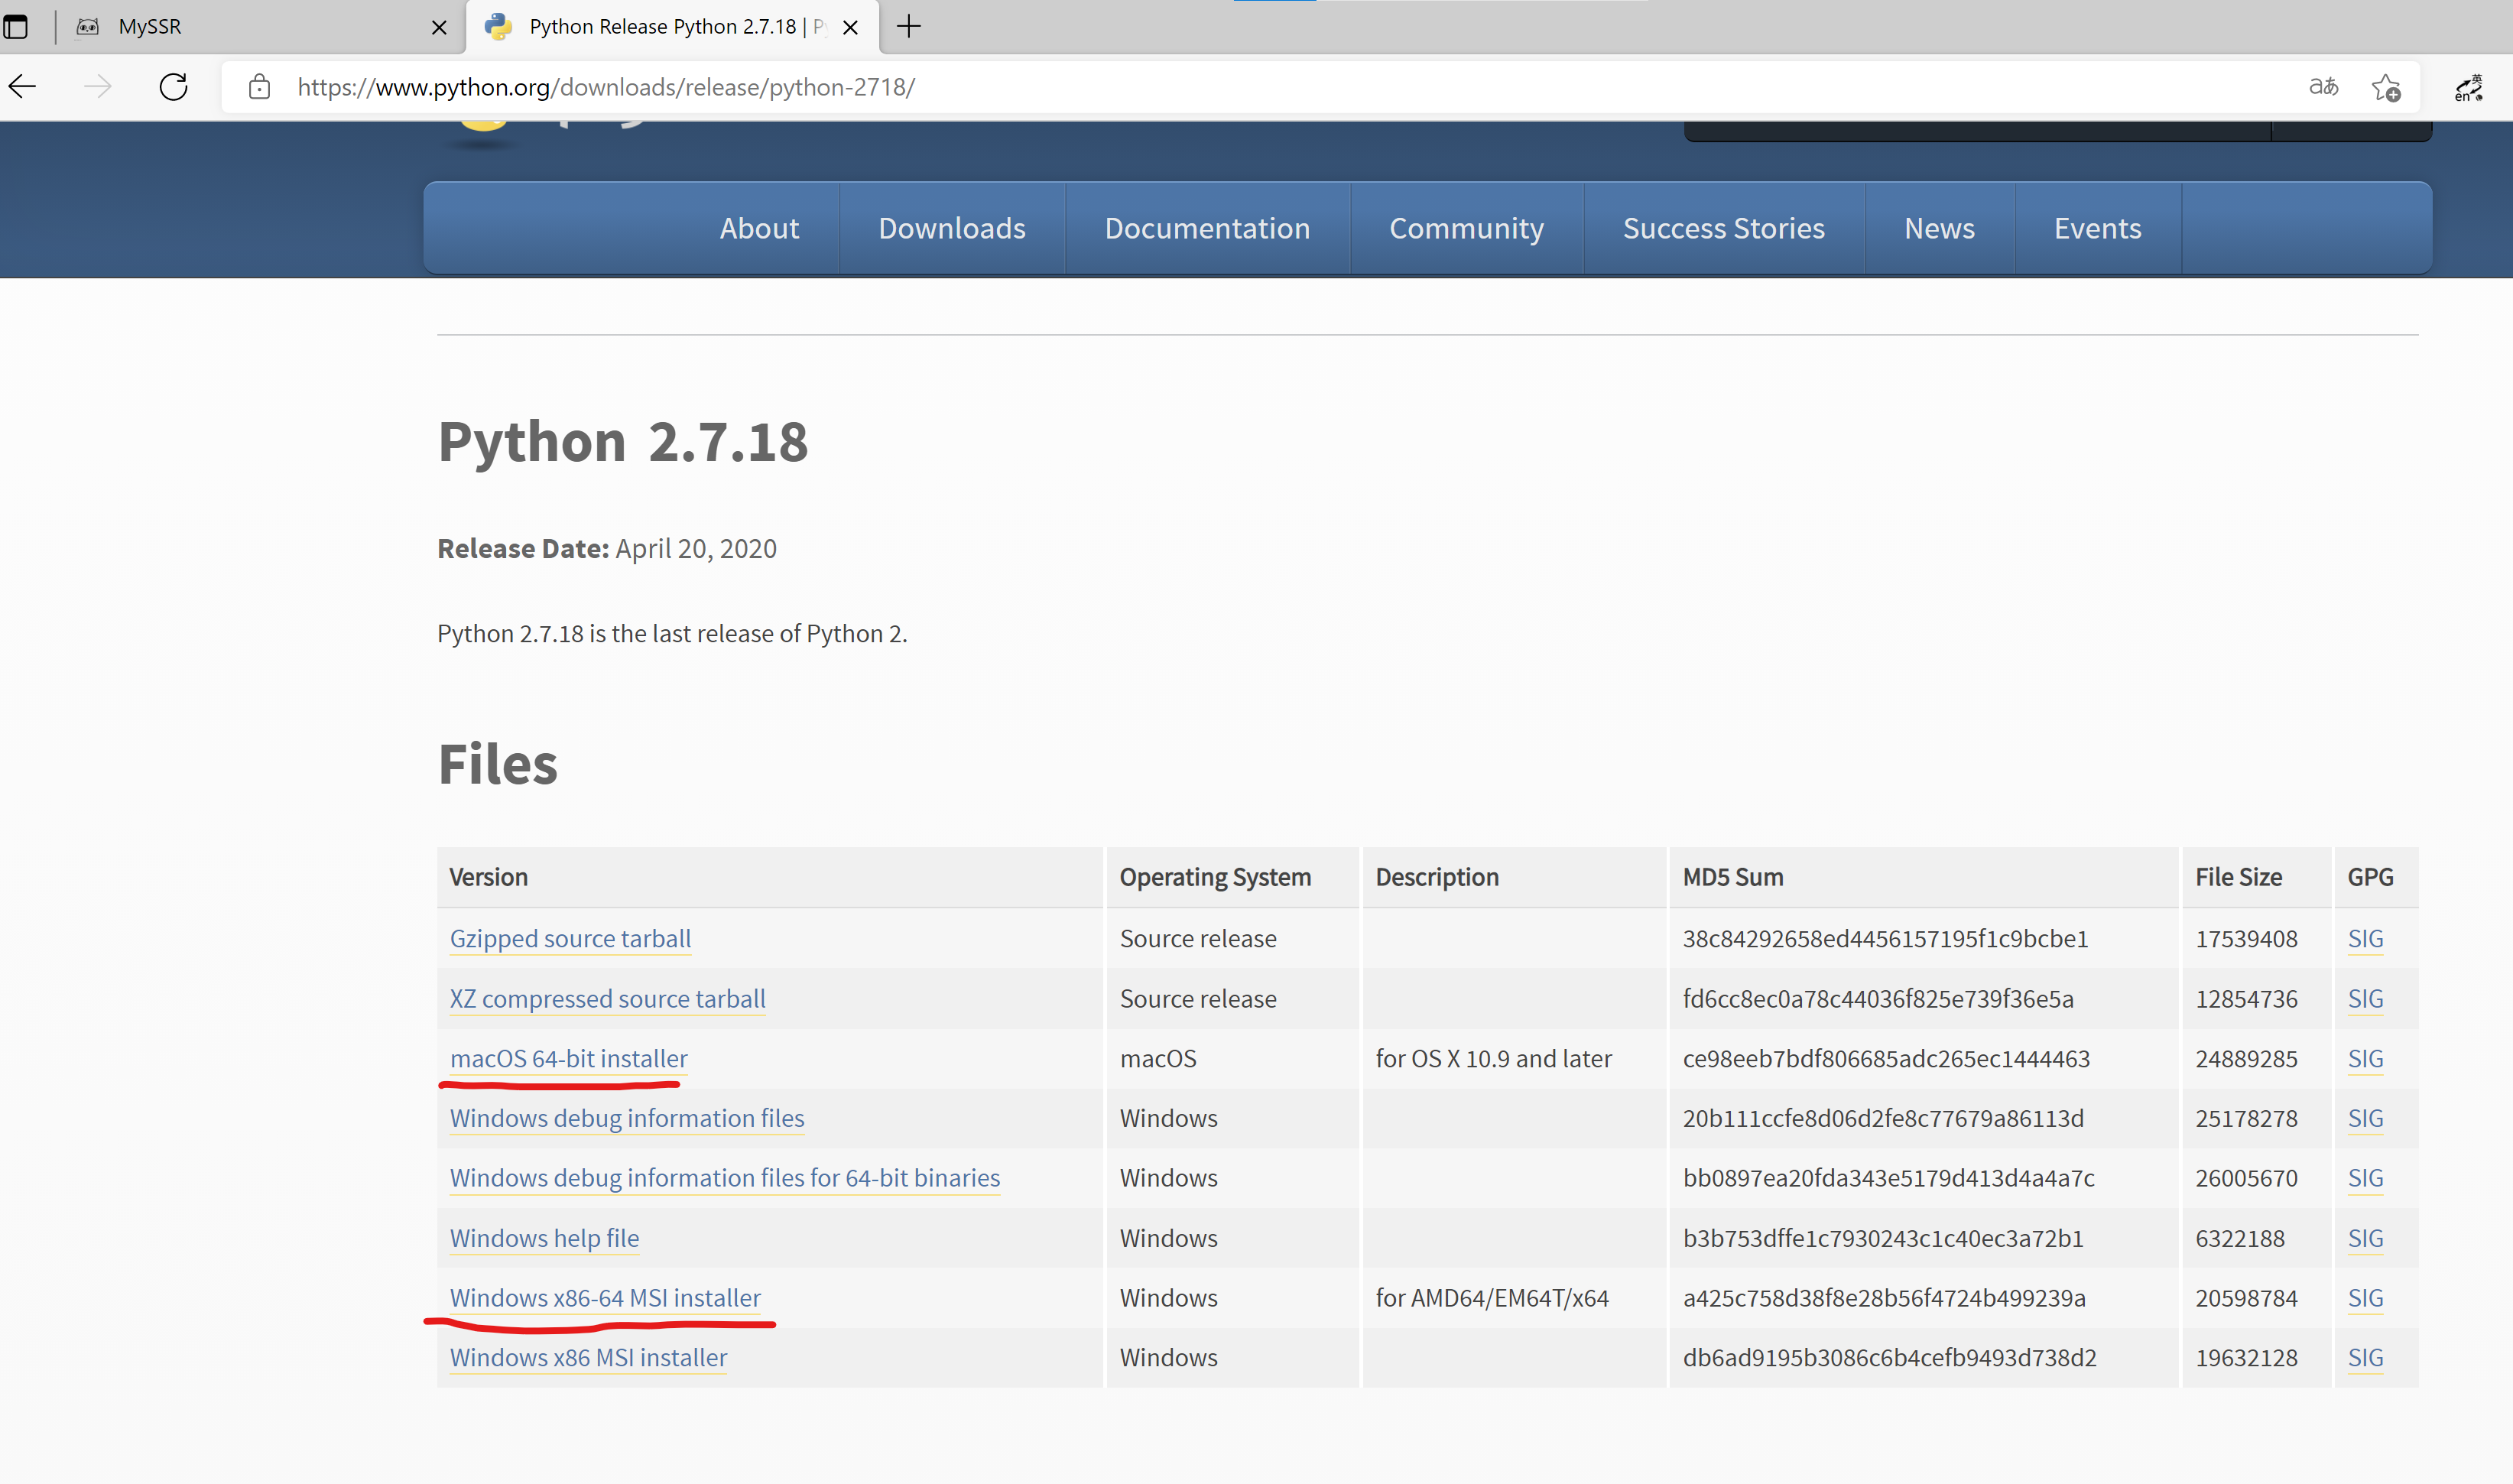Open a new tab with the plus icon
This screenshot has width=2513, height=1484.
909,27
